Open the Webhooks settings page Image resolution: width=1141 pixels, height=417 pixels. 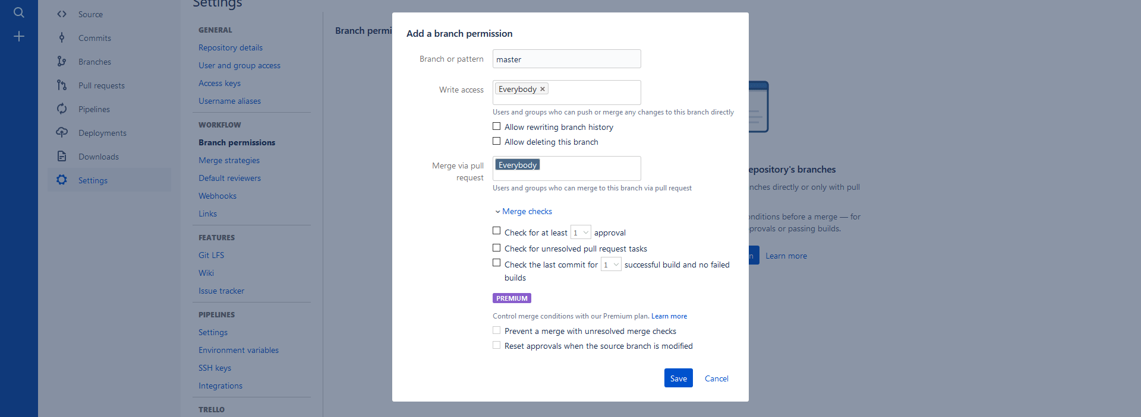(x=217, y=196)
